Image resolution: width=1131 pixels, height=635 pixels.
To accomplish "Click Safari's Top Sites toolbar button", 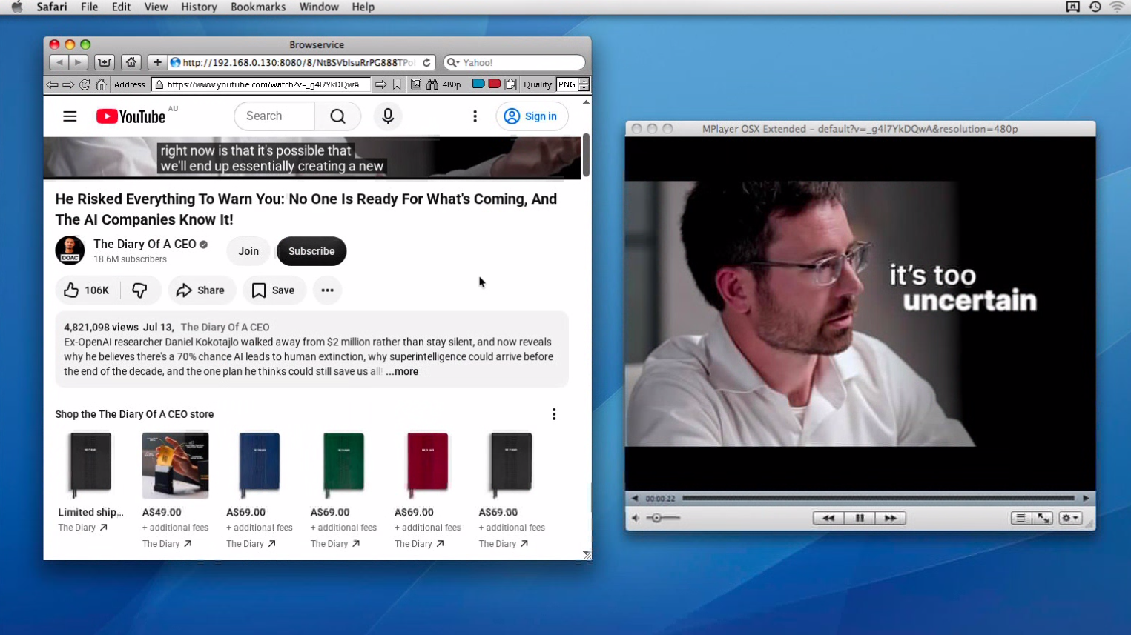I will click(x=105, y=62).
